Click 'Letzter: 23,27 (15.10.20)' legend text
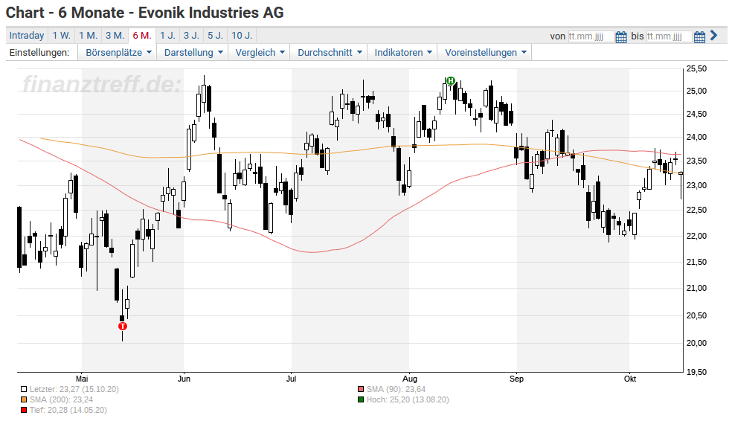The image size is (732, 424). pyautogui.click(x=74, y=389)
